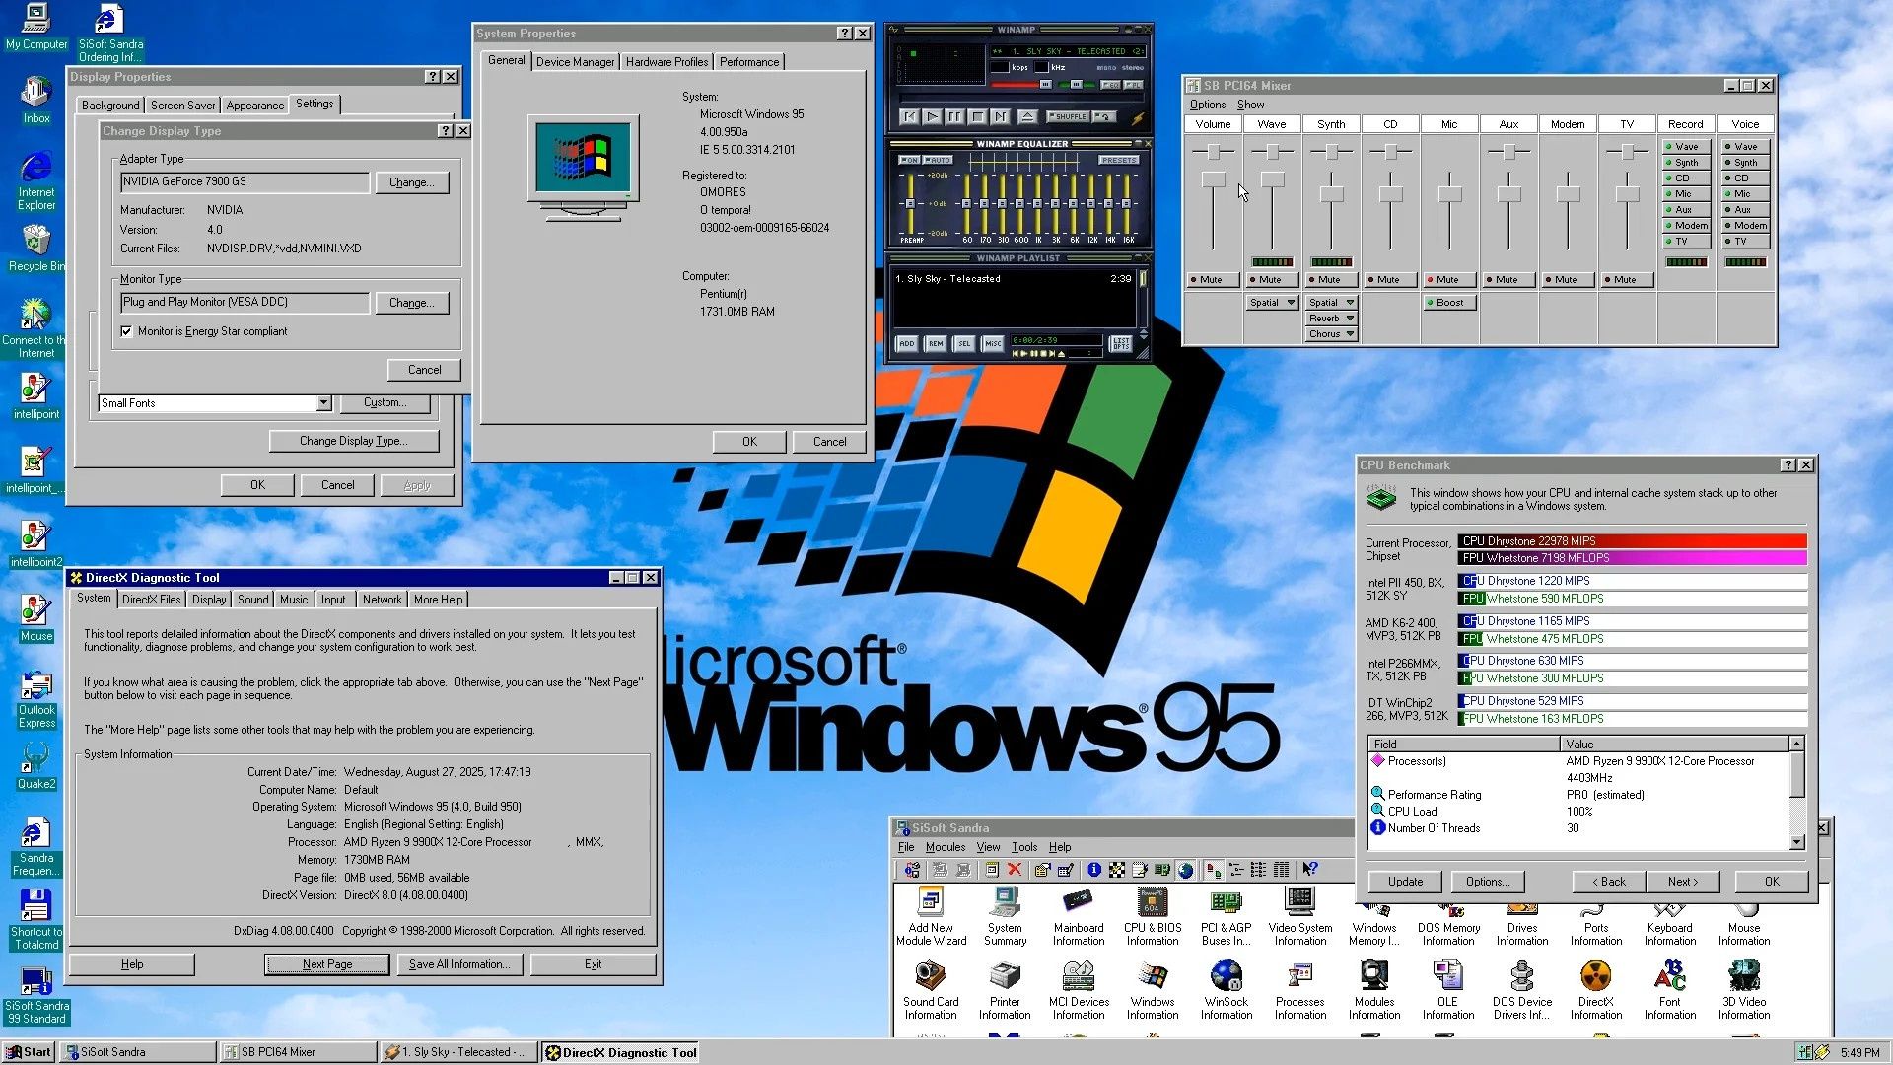The width and height of the screenshot is (1893, 1065).
Task: Click Change Display Type button
Action: [353, 441]
